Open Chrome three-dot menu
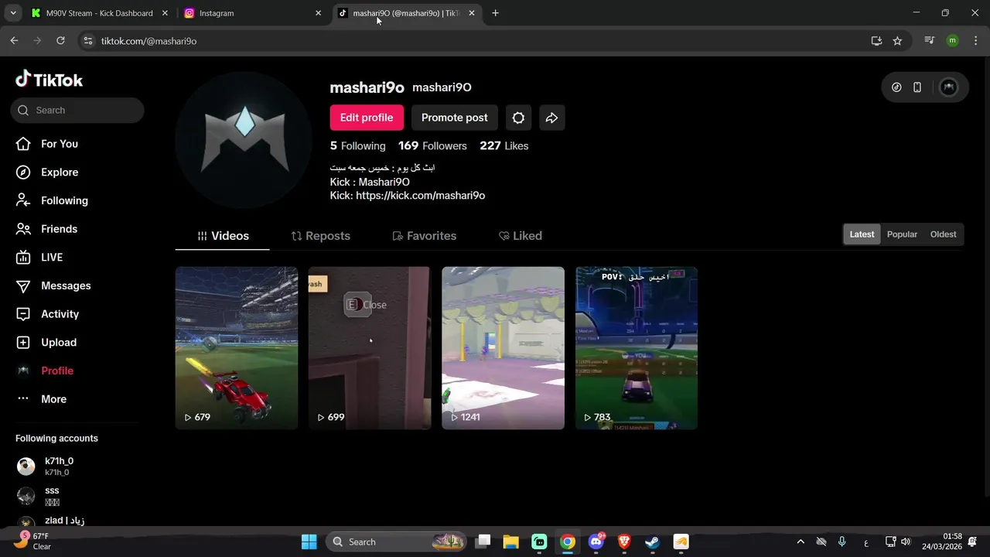 975,41
